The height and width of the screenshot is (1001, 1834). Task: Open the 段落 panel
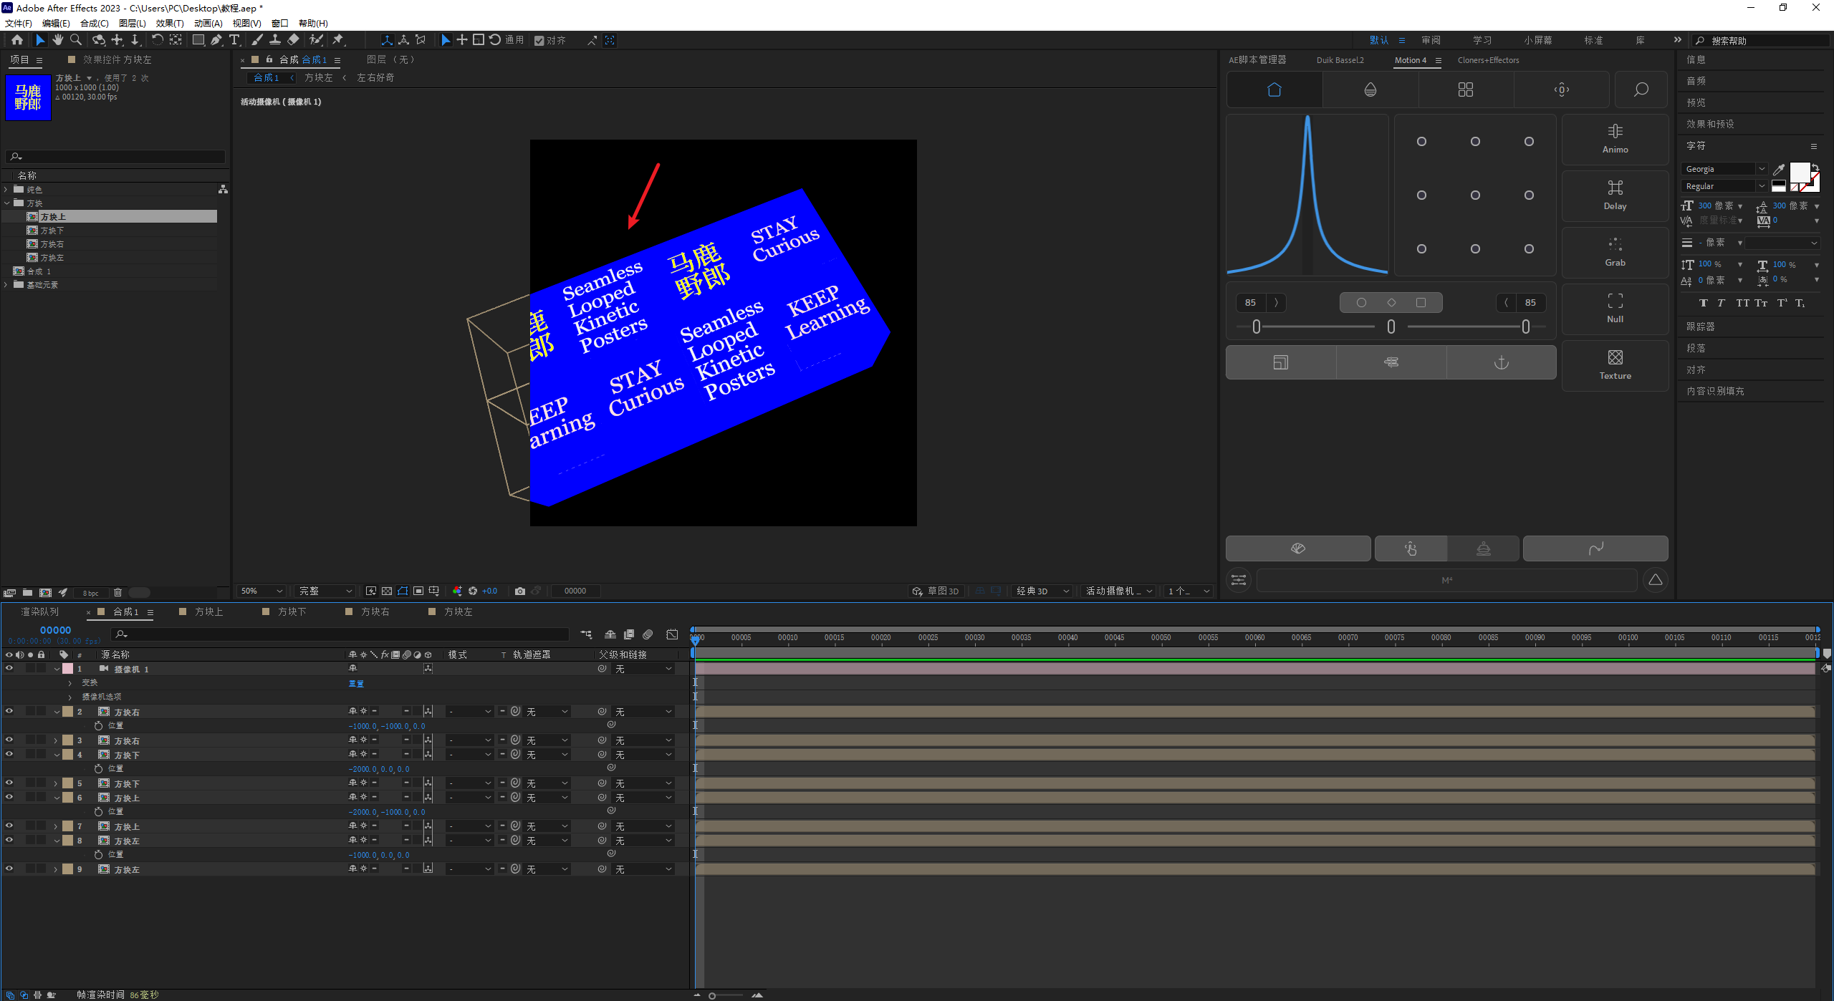coord(1696,348)
